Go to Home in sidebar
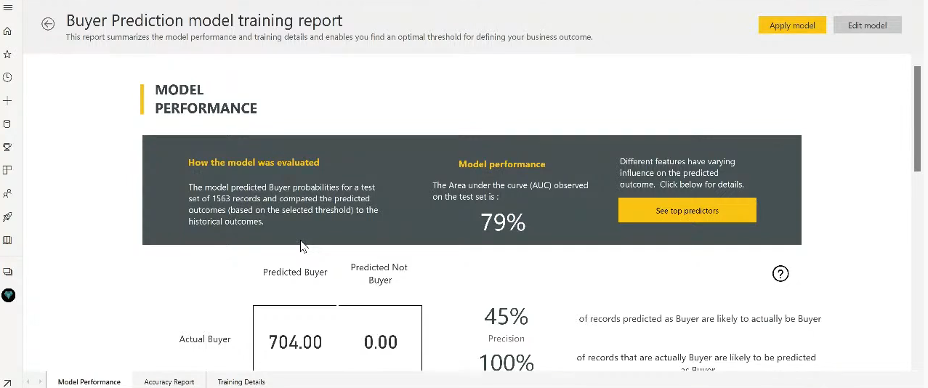This screenshot has width=928, height=388. click(8, 31)
